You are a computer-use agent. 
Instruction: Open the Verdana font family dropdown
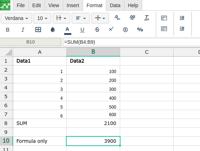[16, 18]
